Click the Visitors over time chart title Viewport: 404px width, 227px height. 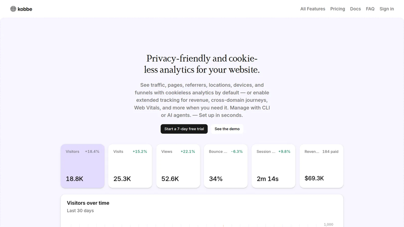[88, 203]
